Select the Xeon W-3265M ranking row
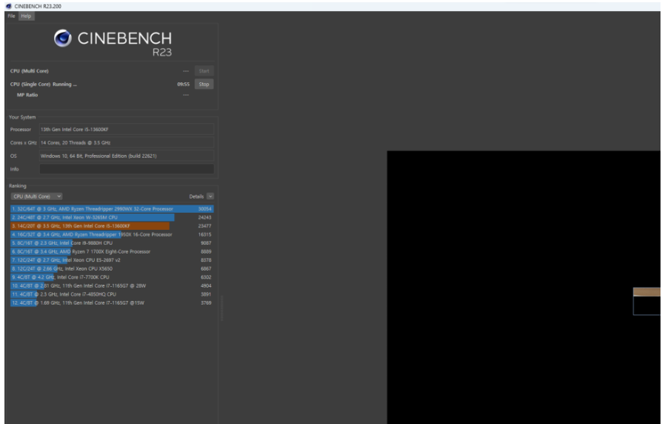The height and width of the screenshot is (424, 662). pos(112,217)
